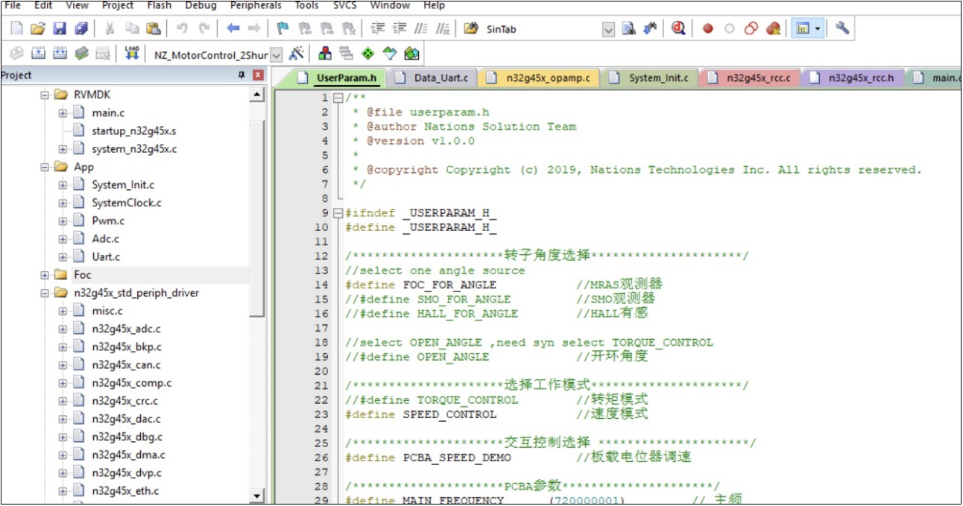This screenshot has width=963, height=506.
Task: Click the Paste clipboard icon
Action: pos(153,29)
